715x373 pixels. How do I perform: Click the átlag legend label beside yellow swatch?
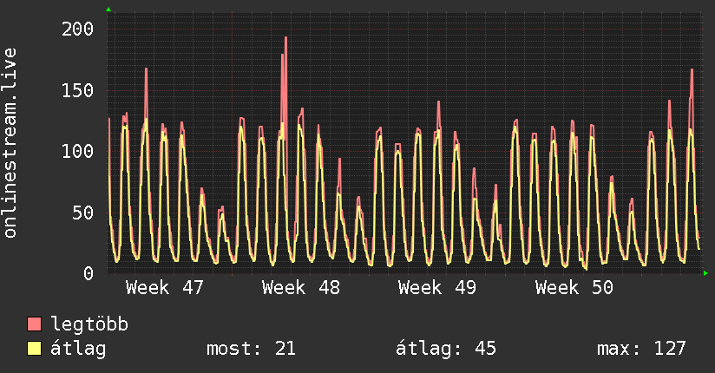point(78,349)
